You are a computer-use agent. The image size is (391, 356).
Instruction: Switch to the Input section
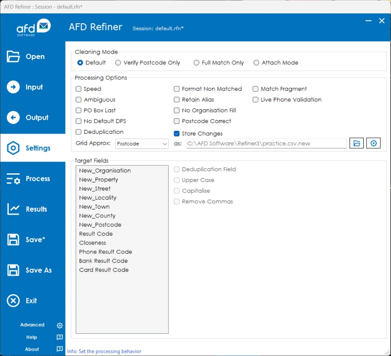[x=34, y=87]
